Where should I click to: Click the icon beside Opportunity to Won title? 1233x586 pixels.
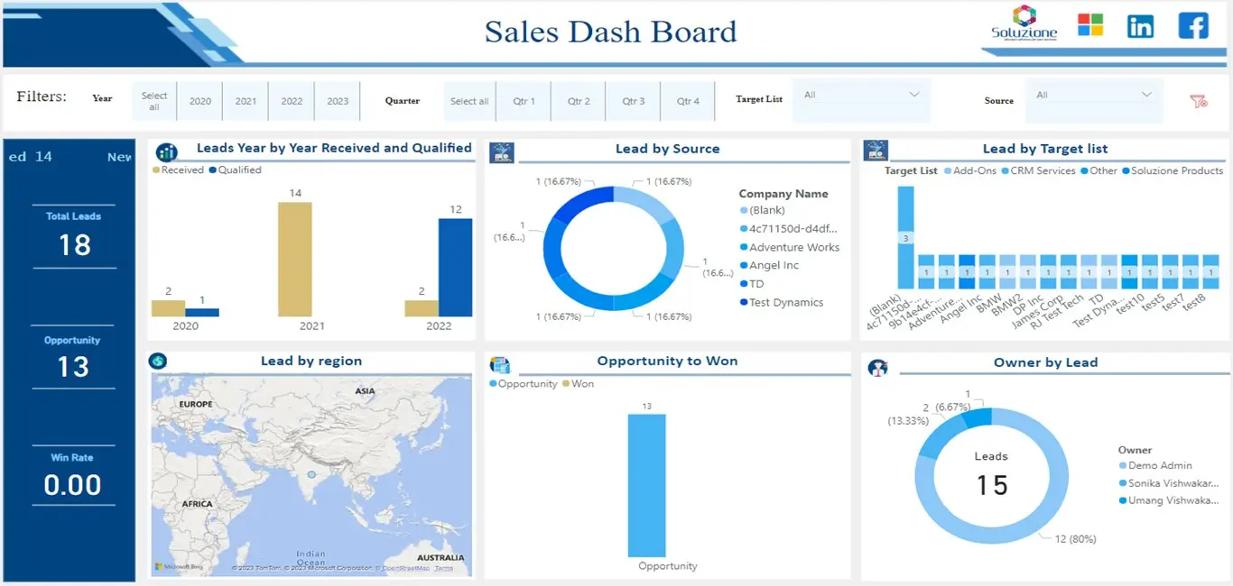coord(500,364)
